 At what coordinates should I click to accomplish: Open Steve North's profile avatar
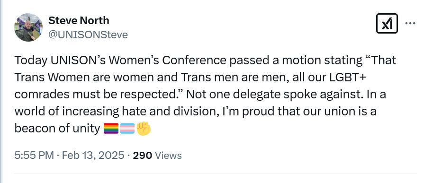28,27
